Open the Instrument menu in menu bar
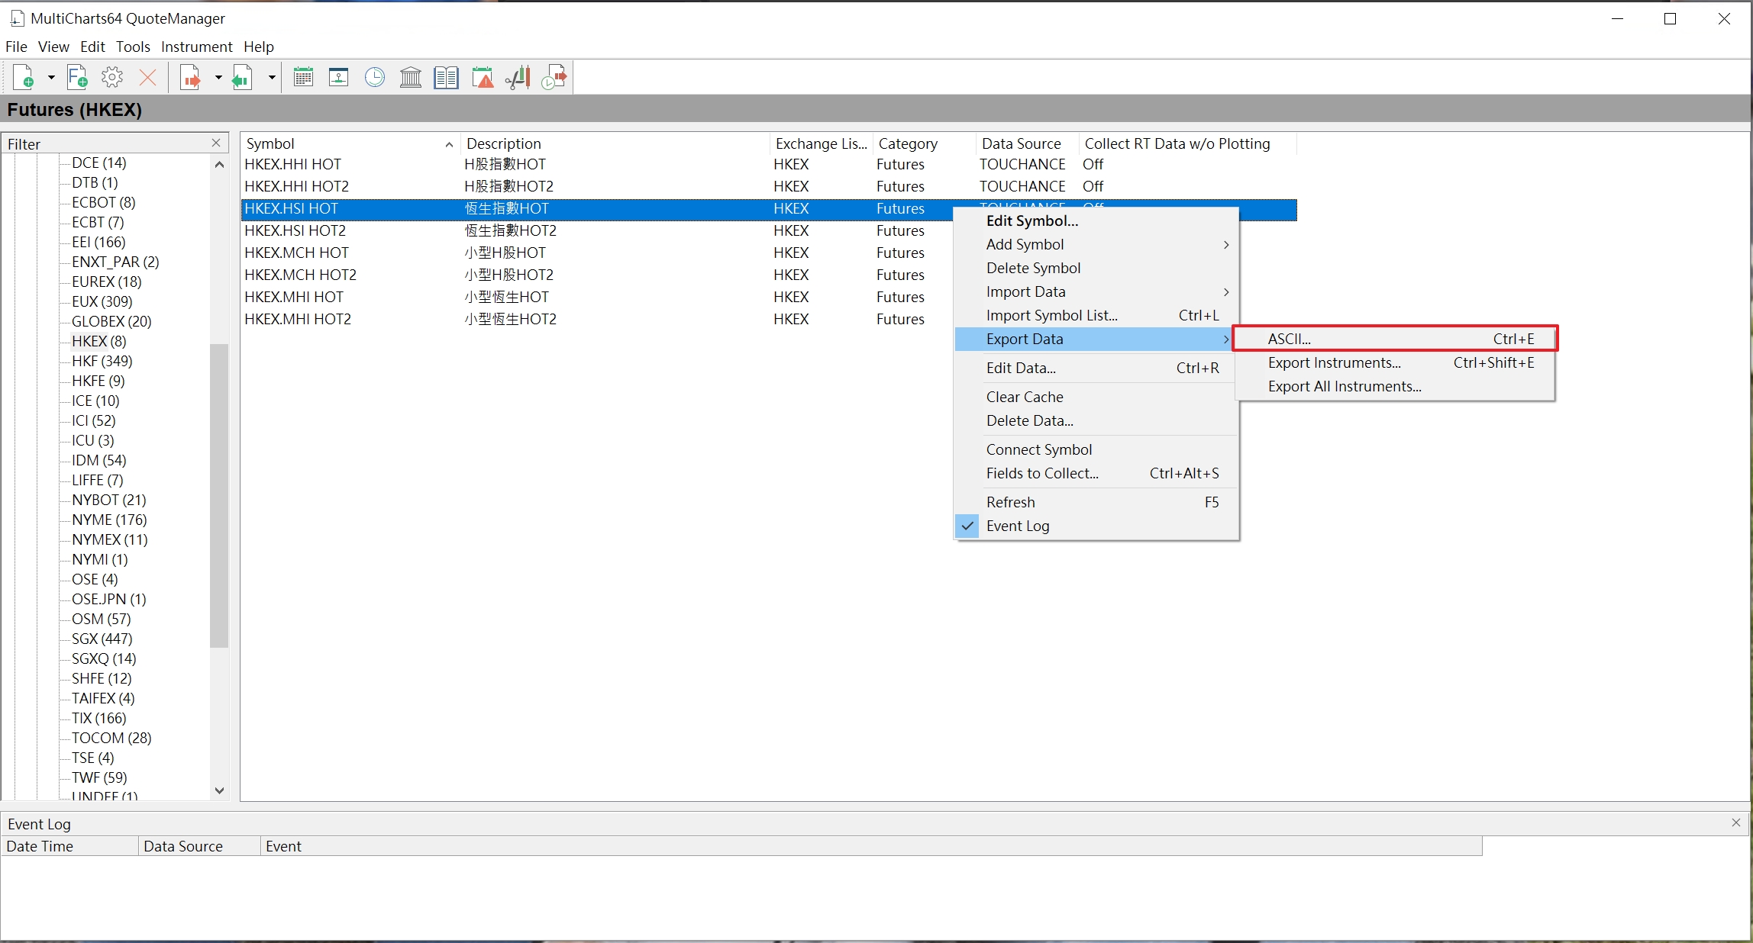Image resolution: width=1753 pixels, height=943 pixels. [196, 47]
